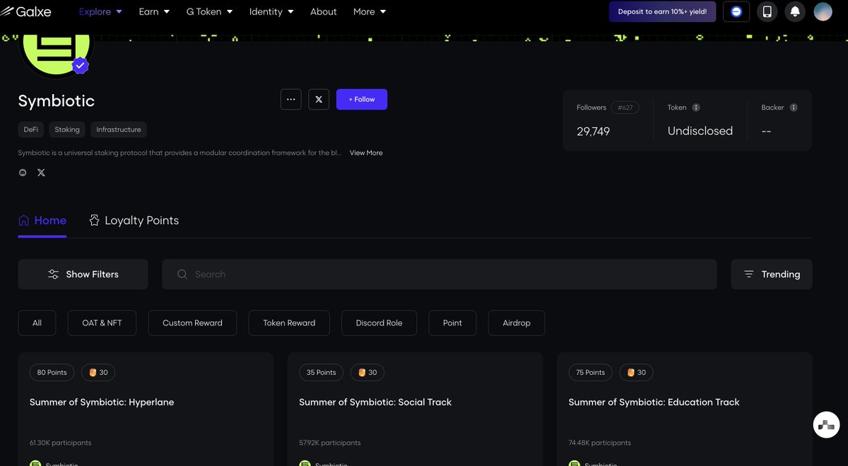Click the Galxe logo
Image resolution: width=848 pixels, height=466 pixels.
tap(26, 11)
